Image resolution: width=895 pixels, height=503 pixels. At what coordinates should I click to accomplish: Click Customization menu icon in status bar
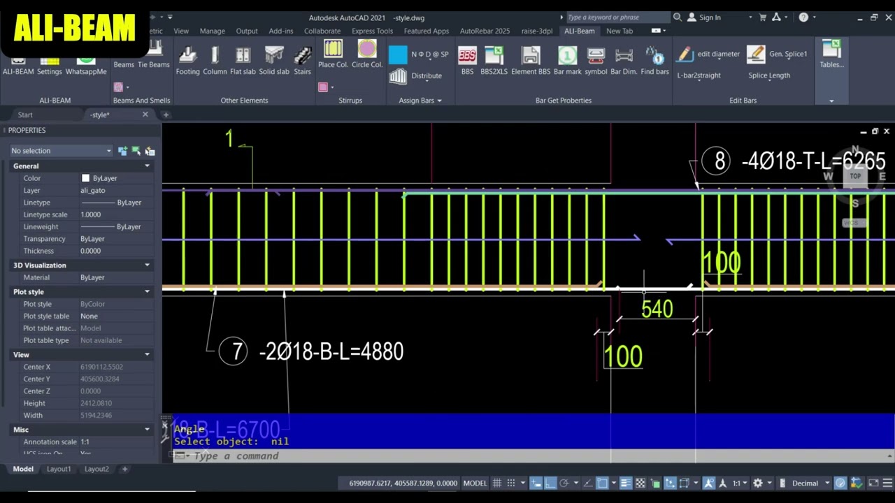coord(887,483)
